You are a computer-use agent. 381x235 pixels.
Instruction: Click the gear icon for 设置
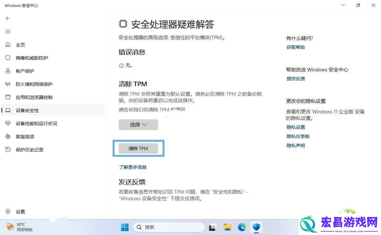point(8,211)
